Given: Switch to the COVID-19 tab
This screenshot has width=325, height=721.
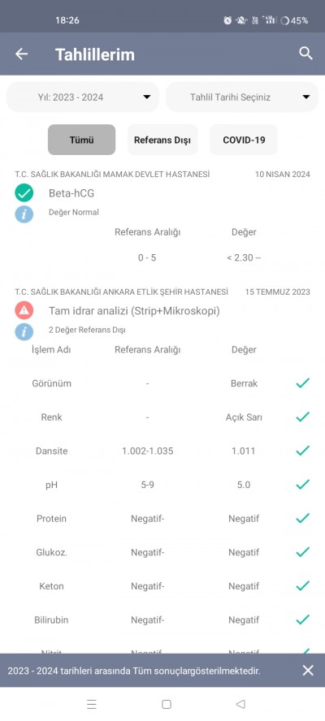Looking at the screenshot, I should click(244, 140).
